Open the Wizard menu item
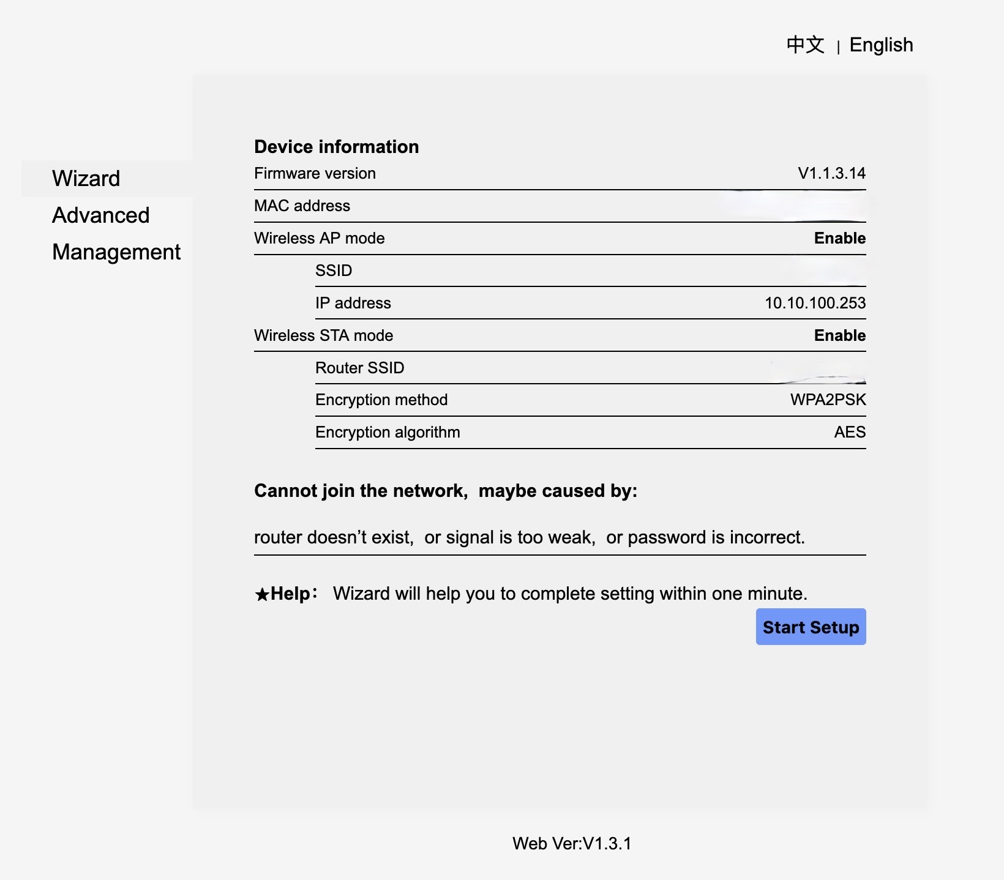 (86, 179)
